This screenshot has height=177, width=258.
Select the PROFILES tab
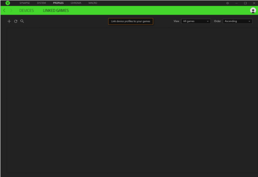pos(58,3)
